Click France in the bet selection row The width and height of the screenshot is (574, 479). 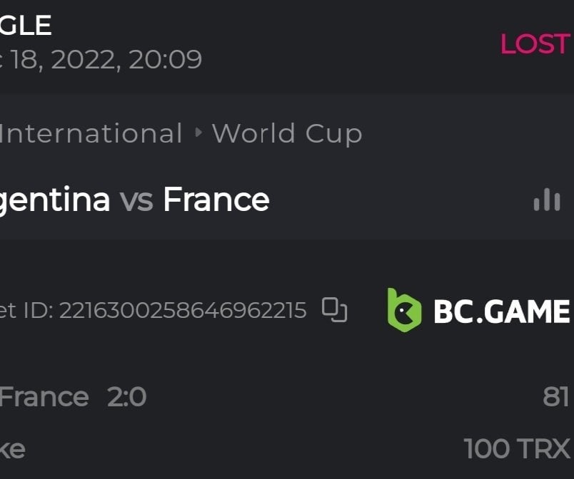point(44,397)
